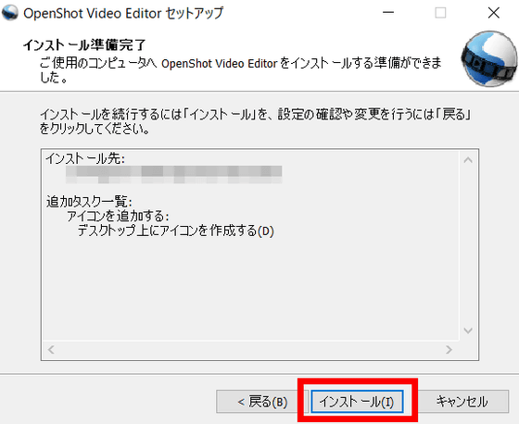Viewport: 519px width, 424px height.
Task: Click the window title OpenShot Video Editor セットアップ
Action: (x=123, y=13)
